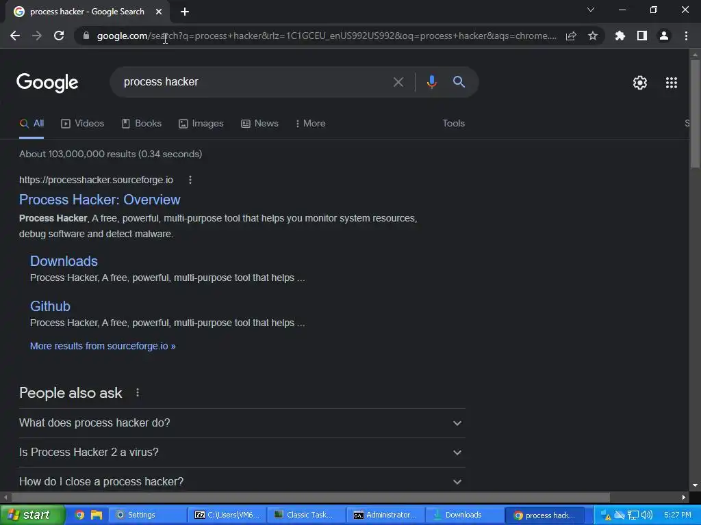This screenshot has width=701, height=525.
Task: Click the process hack... Chrome taskbar button
Action: point(544,515)
